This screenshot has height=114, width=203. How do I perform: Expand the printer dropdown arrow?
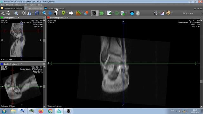(x=126, y=13)
